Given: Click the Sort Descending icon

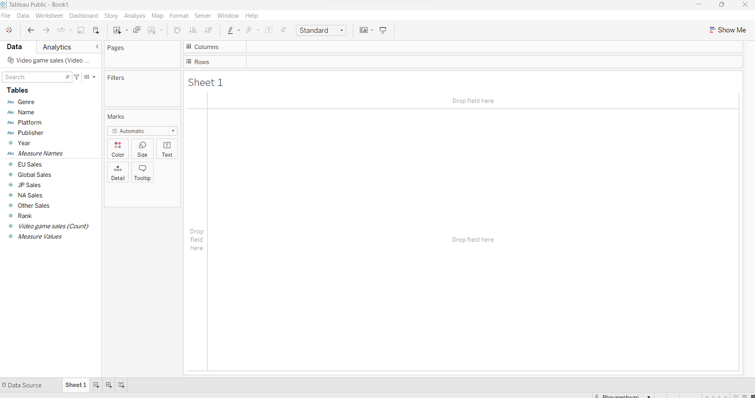Looking at the screenshot, I should (209, 30).
